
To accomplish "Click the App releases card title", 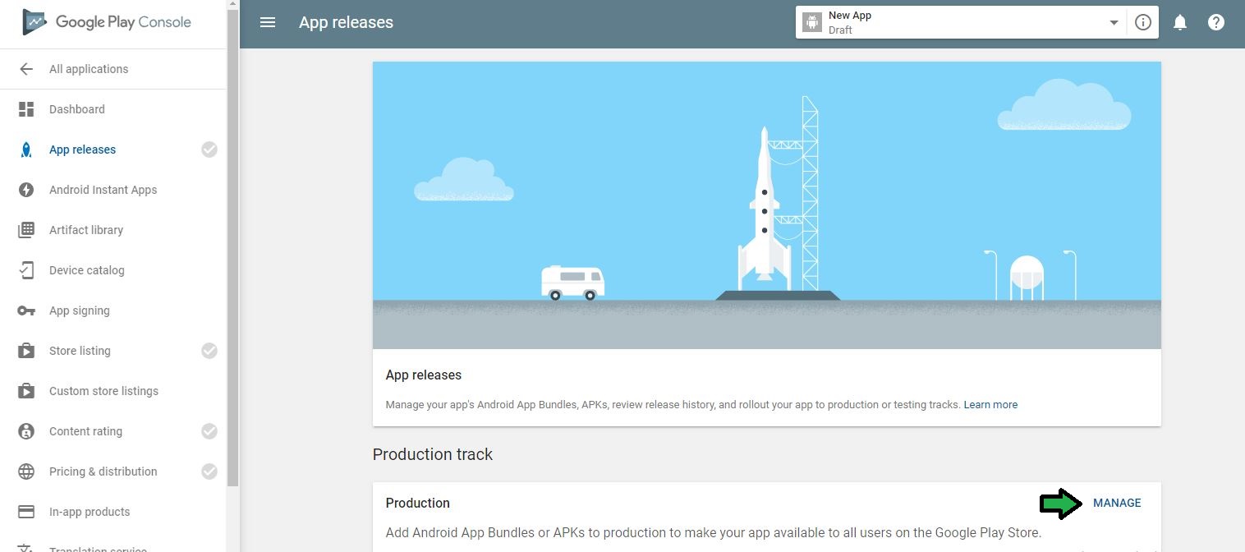I will [424, 375].
